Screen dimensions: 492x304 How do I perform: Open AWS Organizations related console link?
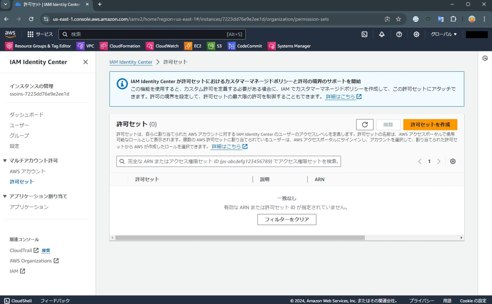pyautogui.click(x=34, y=261)
